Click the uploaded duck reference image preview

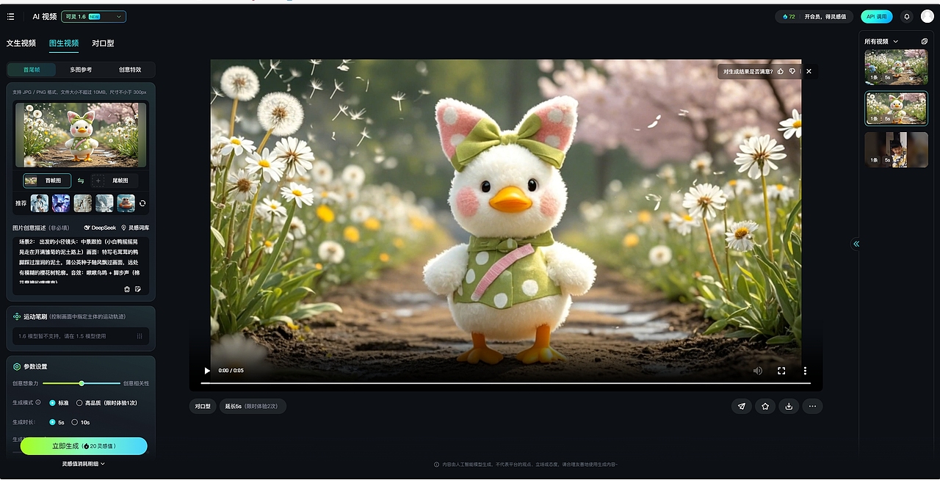point(81,134)
